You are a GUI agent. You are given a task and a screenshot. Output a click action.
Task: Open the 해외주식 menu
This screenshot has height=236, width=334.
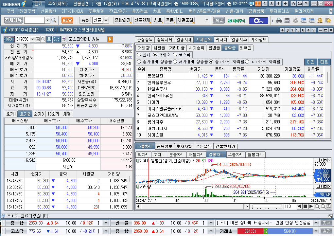[27, 11]
